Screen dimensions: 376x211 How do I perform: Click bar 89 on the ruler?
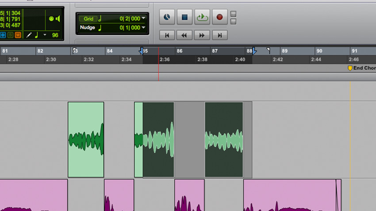[x=284, y=51]
